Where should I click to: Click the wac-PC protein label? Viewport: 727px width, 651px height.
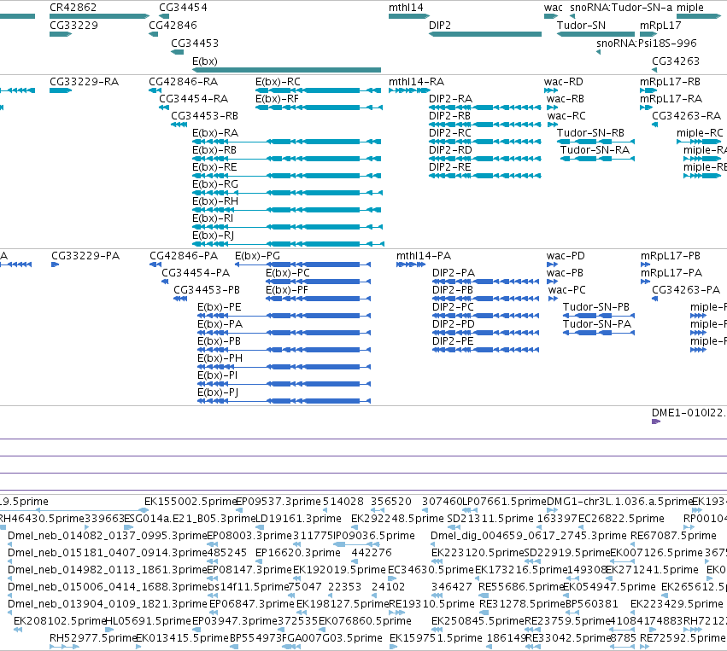(x=566, y=290)
